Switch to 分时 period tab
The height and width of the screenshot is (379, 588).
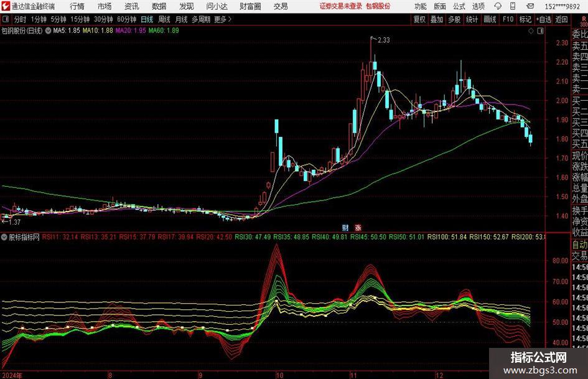[20, 19]
